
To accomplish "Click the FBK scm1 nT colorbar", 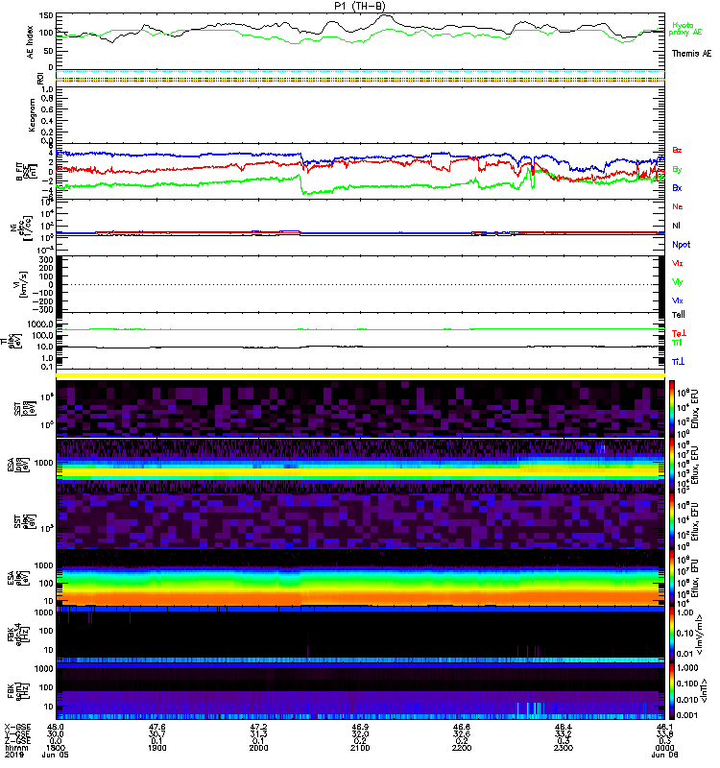I will pyautogui.click(x=672, y=691).
